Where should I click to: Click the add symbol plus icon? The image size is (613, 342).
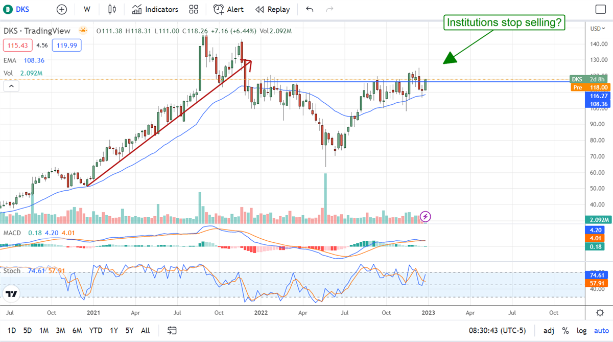61,9
